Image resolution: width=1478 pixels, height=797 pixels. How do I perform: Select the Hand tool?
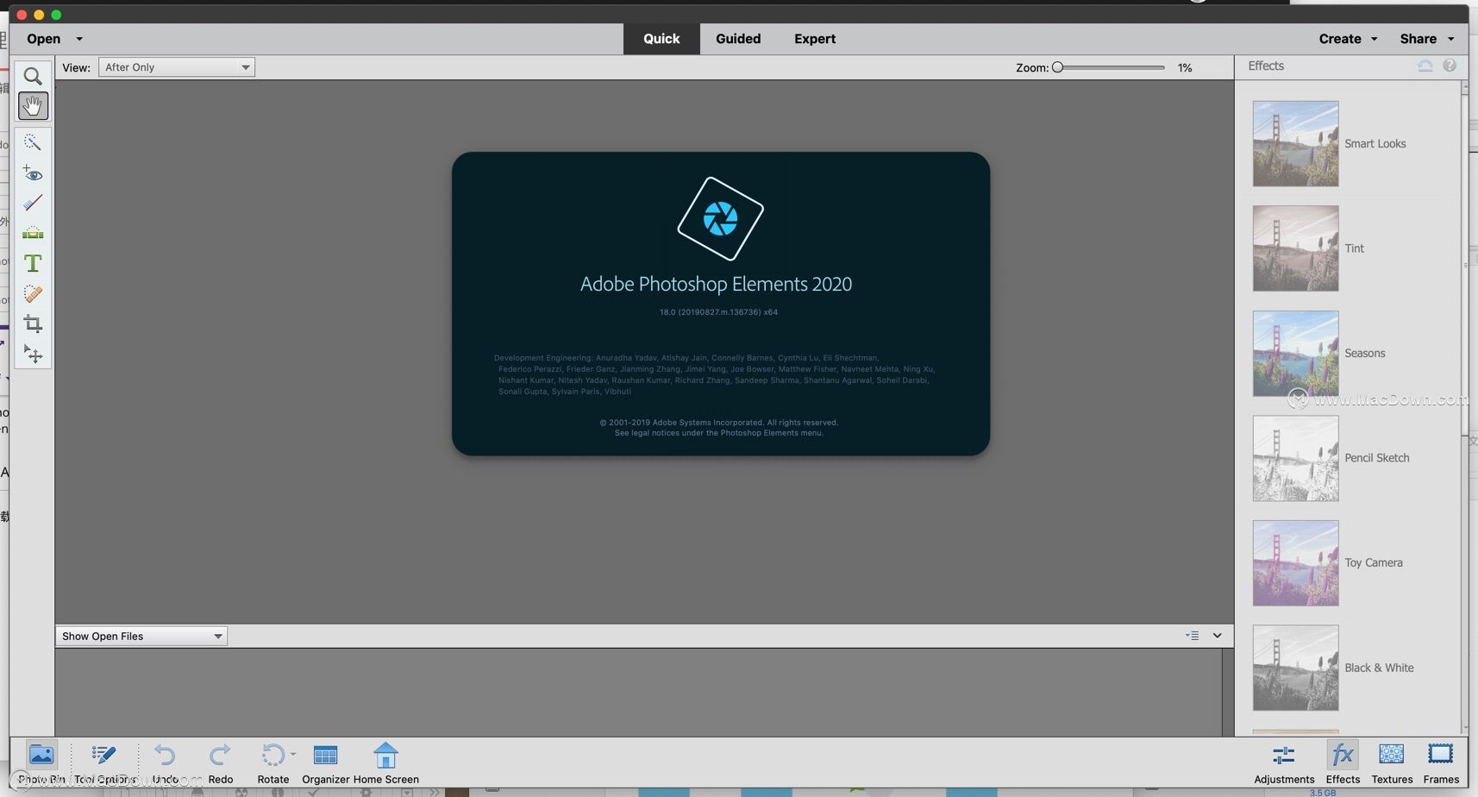[x=33, y=106]
